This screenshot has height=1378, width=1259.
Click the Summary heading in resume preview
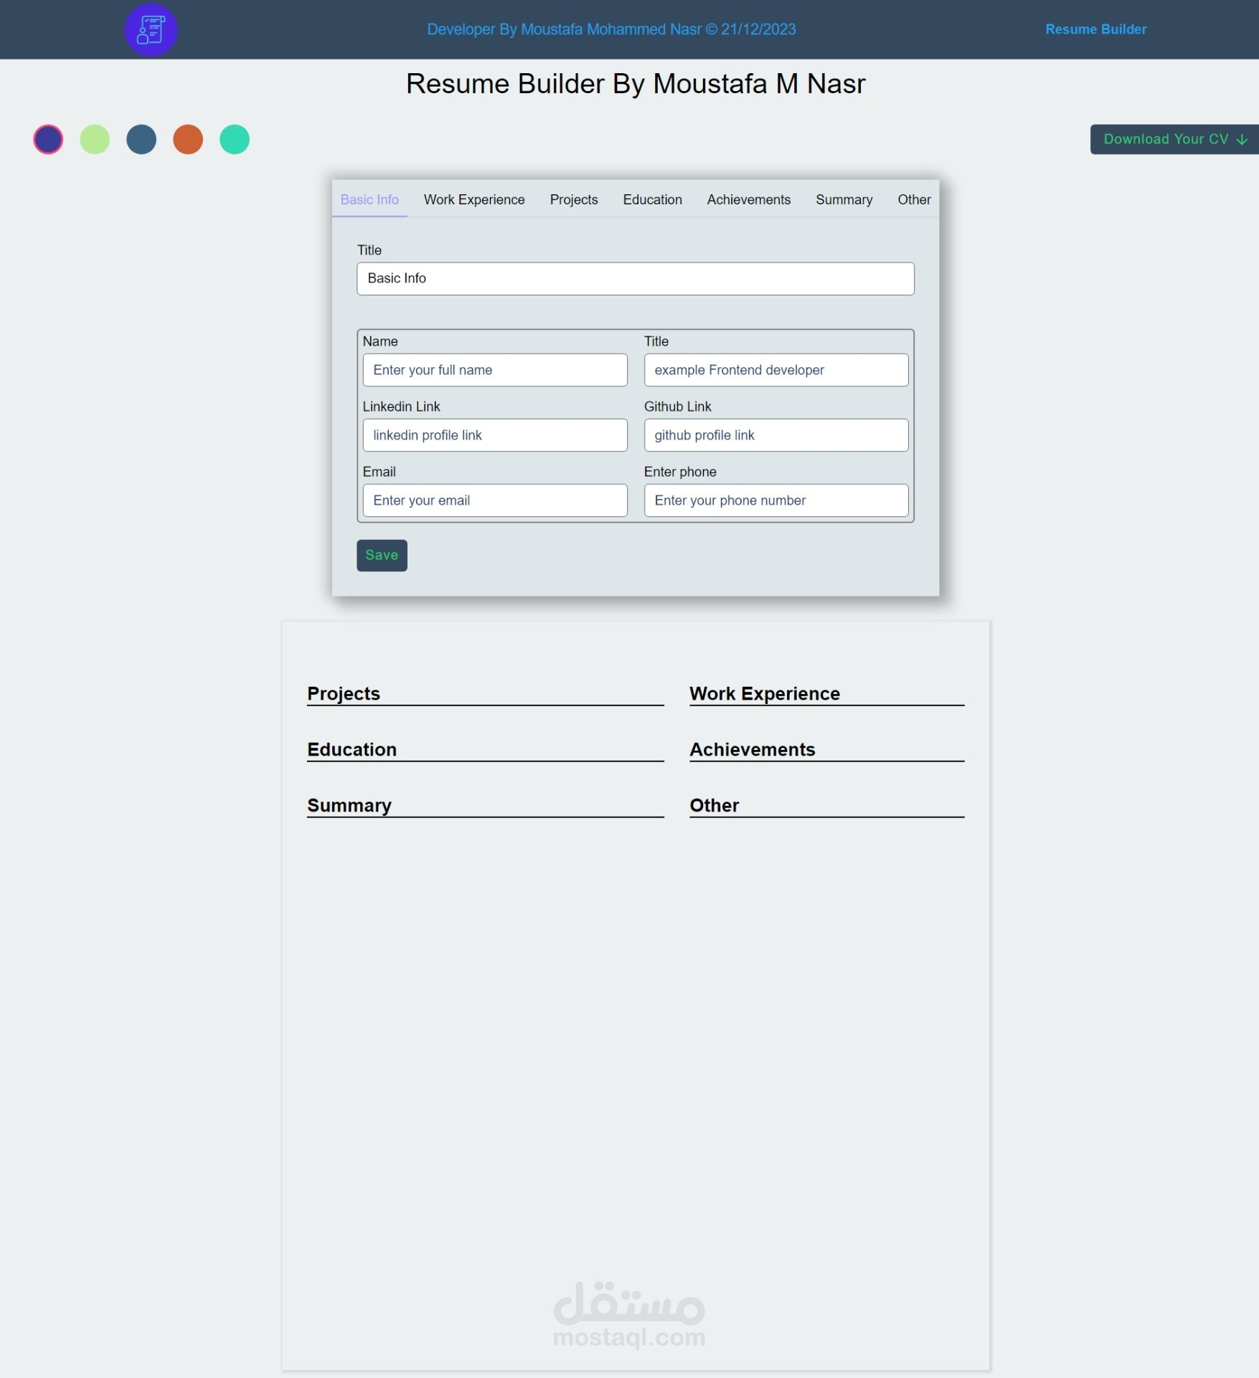pos(349,805)
